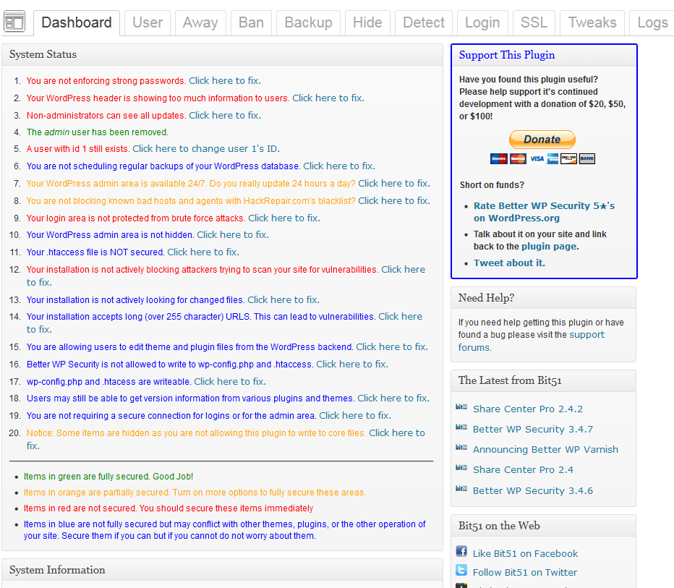This screenshot has height=588, width=674.
Task: Fix editing theme and plugin files item
Action: [x=392, y=347]
